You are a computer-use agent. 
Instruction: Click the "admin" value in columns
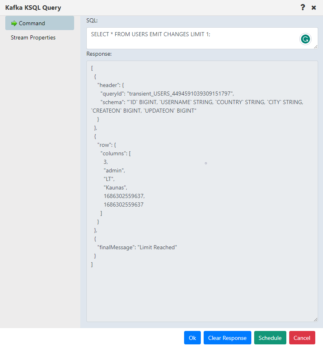click(x=114, y=171)
